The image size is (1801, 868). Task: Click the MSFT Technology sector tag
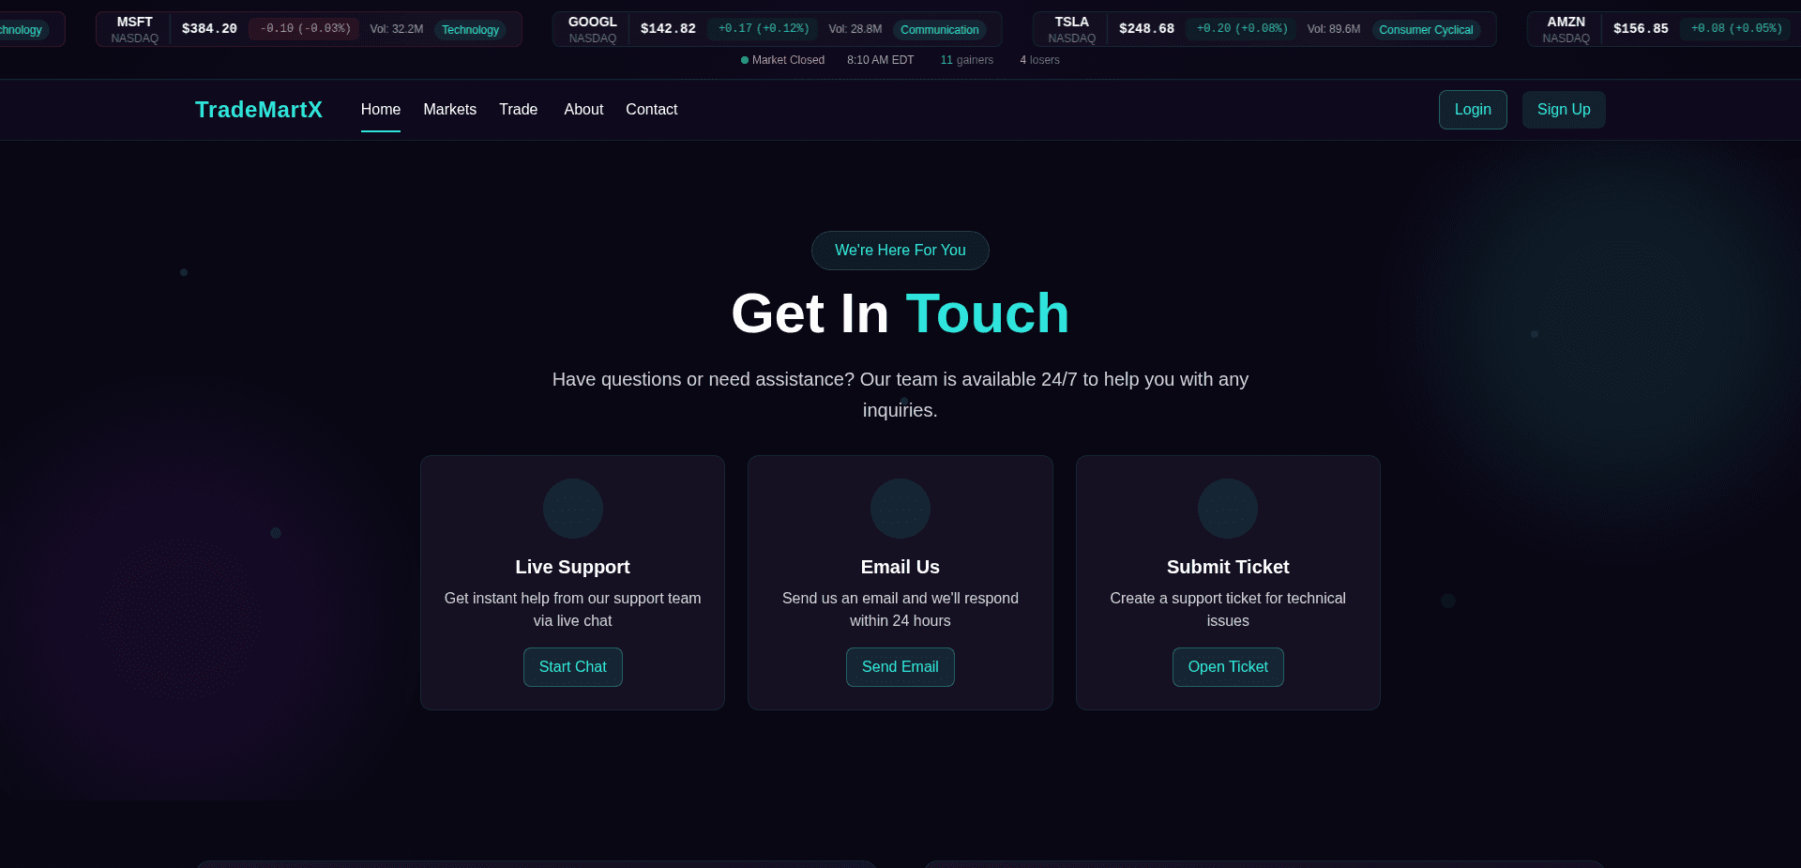tap(470, 30)
